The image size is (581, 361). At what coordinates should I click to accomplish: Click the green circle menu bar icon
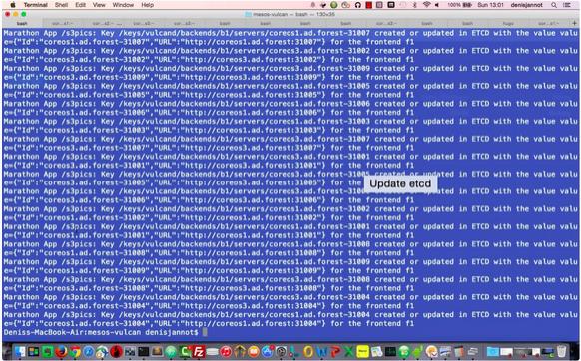pos(333,5)
